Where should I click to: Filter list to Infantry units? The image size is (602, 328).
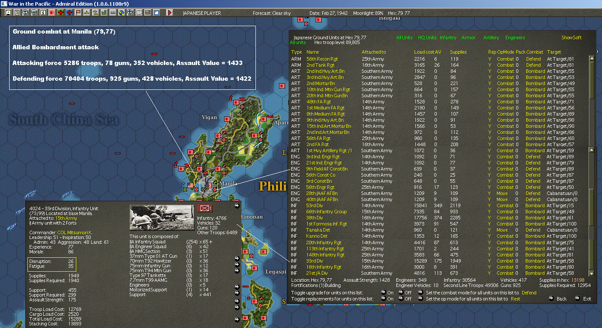coord(448,38)
